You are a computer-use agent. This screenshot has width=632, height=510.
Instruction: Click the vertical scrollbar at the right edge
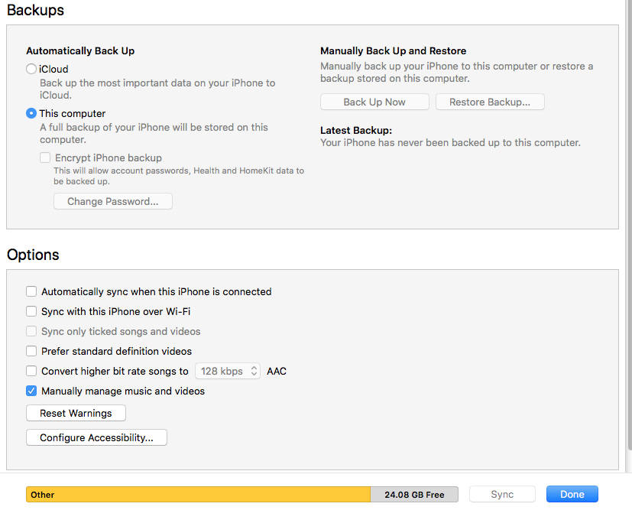pos(629,229)
